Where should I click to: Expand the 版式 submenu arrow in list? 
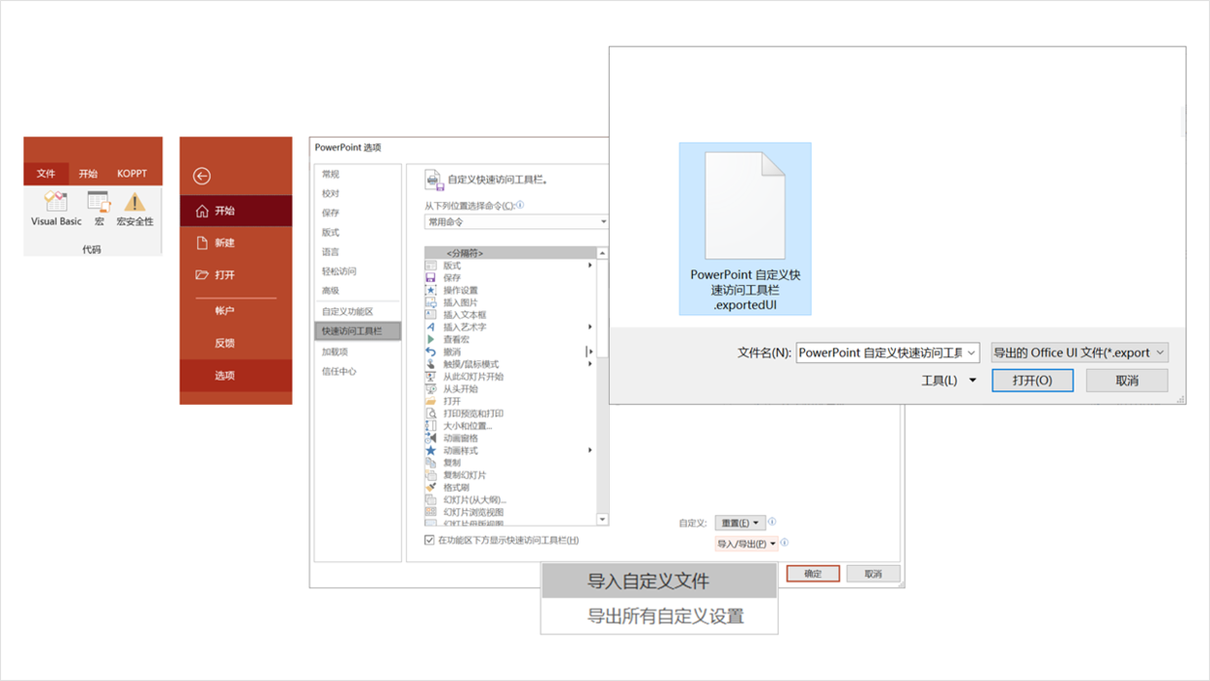coord(590,265)
